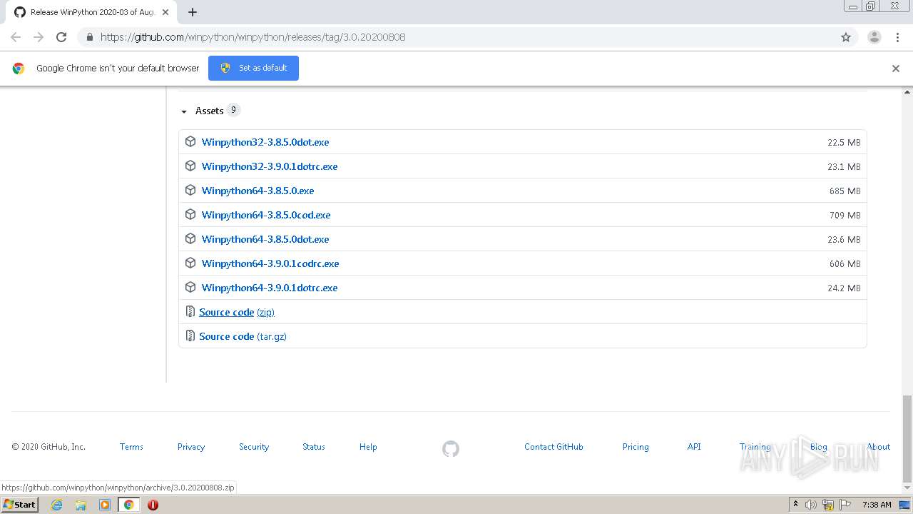Click the volume speaker tray icon
This screenshot has height=514, width=913.
pos(811,505)
